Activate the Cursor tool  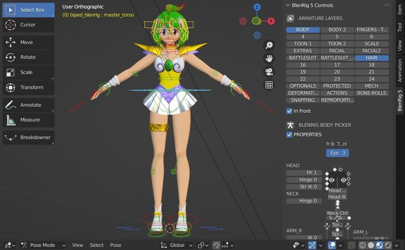click(x=29, y=25)
